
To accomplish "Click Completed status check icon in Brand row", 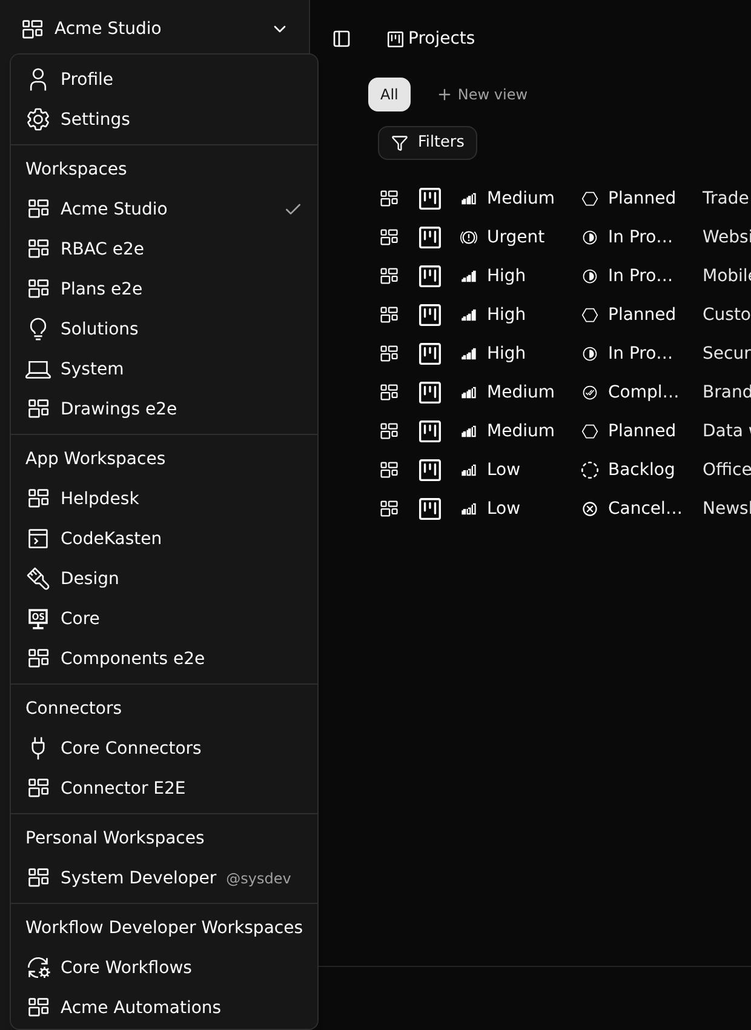I will (590, 393).
